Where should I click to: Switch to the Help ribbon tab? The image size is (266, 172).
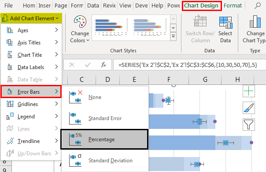157,6
